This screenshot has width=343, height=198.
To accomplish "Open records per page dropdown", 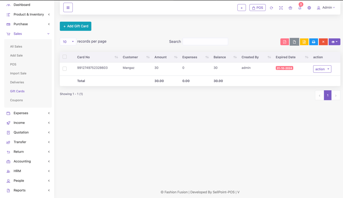I will point(68,42).
